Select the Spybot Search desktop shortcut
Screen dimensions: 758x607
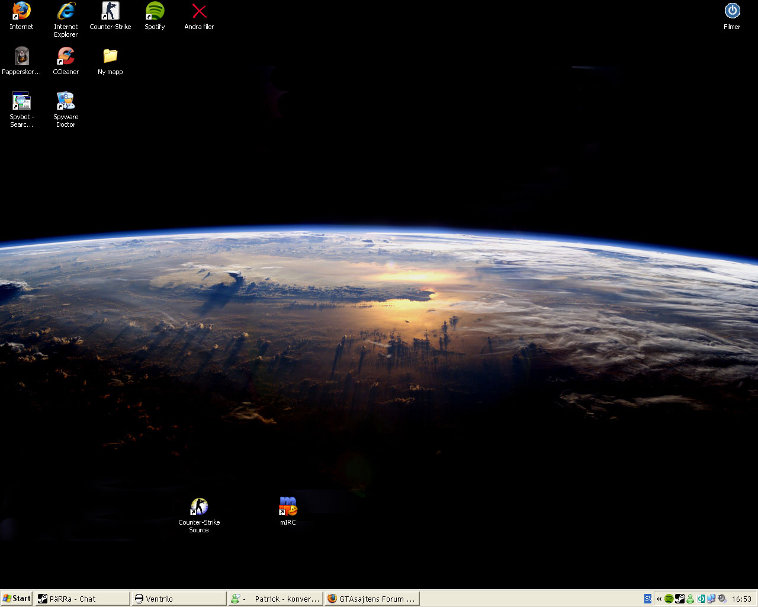(21, 102)
